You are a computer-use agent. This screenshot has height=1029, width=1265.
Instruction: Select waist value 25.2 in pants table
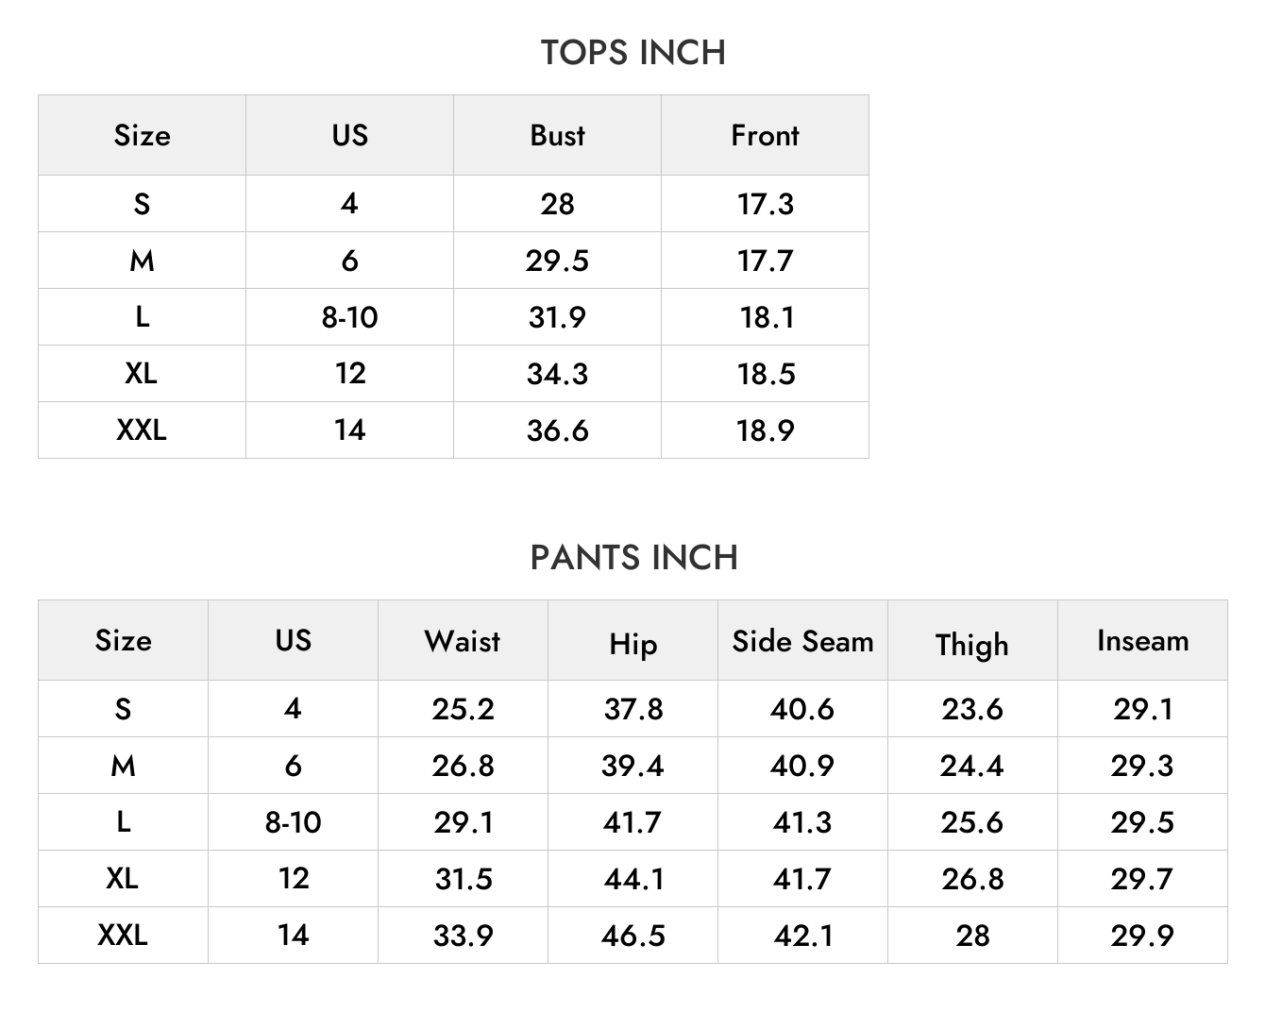coord(463,709)
